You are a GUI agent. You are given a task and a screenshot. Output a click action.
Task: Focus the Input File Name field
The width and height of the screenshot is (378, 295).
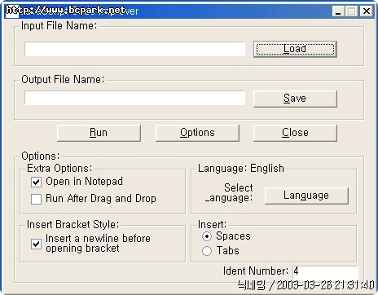[134, 49]
